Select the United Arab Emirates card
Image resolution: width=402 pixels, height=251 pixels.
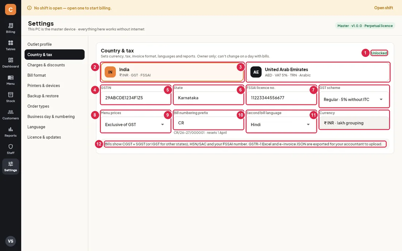tap(318, 72)
